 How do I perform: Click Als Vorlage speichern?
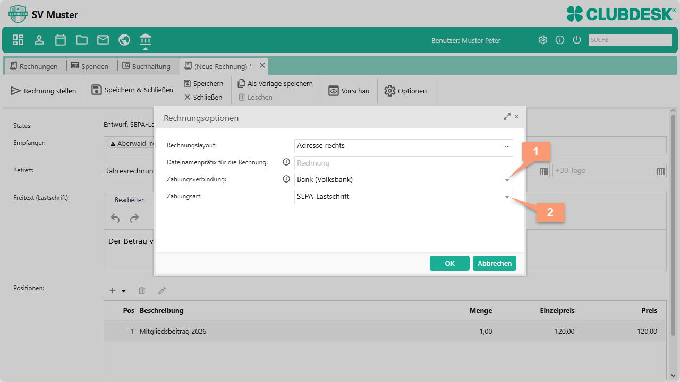click(x=275, y=83)
